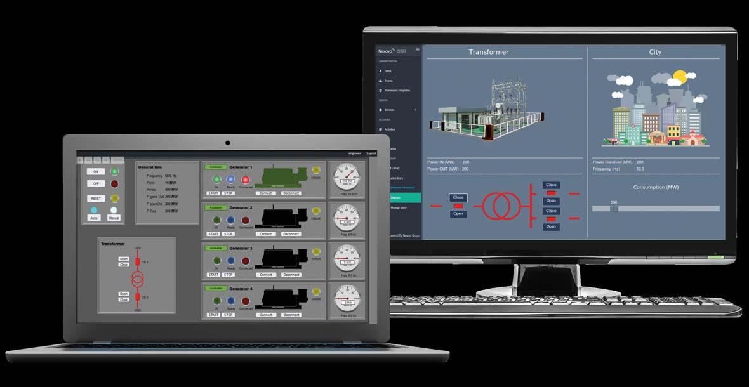Click Generator 1 Connect button
Screen dimensions: 749x387
click(266, 193)
